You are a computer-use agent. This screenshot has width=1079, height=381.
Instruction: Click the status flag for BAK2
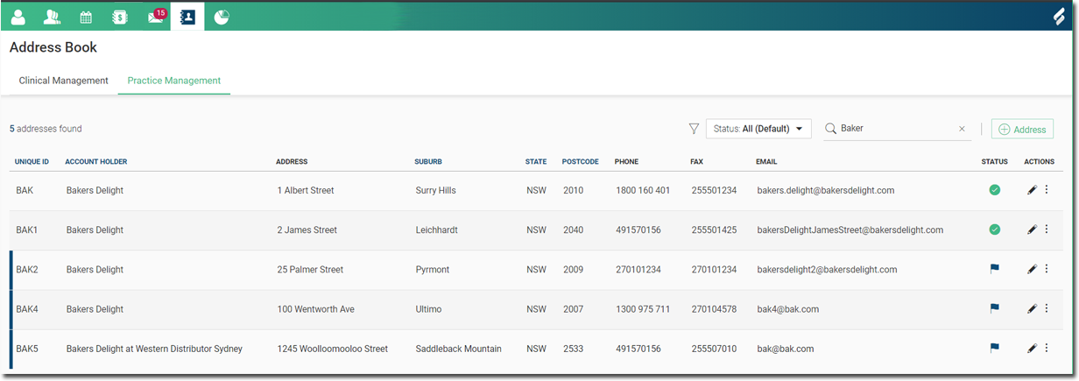tap(994, 269)
